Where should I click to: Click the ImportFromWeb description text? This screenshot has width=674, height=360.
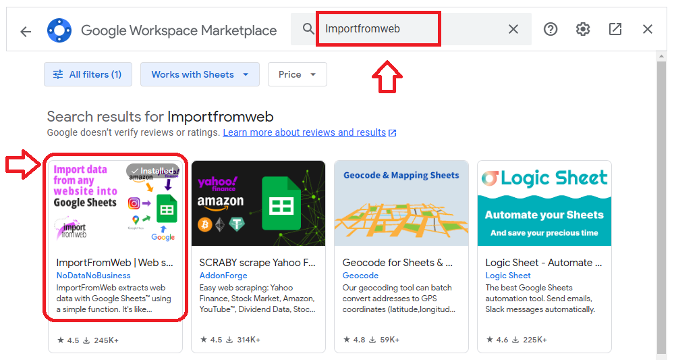point(114,299)
